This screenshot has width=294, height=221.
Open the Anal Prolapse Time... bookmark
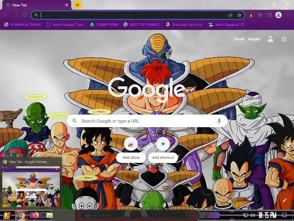click(x=65, y=25)
